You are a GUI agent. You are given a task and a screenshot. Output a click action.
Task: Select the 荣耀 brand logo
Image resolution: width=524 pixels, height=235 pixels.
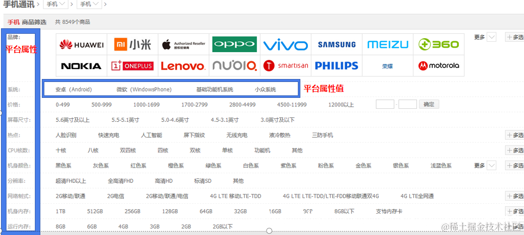(x=388, y=66)
